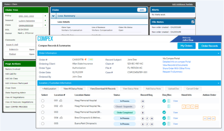The width and height of the screenshot is (224, 131).
Task: Click green arrow next to Claim field
Action: pos(45,25)
